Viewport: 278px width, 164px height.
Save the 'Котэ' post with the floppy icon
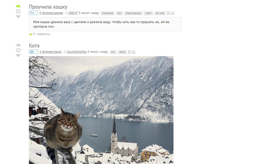click(130, 52)
